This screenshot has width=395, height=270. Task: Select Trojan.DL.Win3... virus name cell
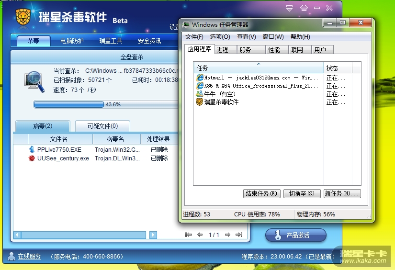tap(117, 158)
